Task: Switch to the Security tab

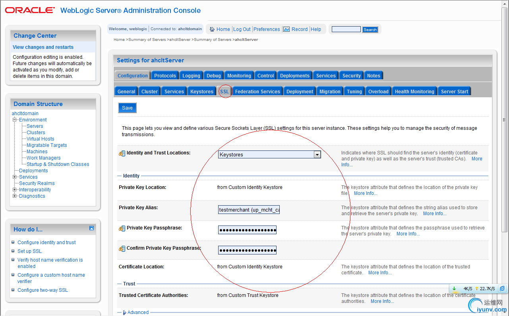Action: [352, 76]
